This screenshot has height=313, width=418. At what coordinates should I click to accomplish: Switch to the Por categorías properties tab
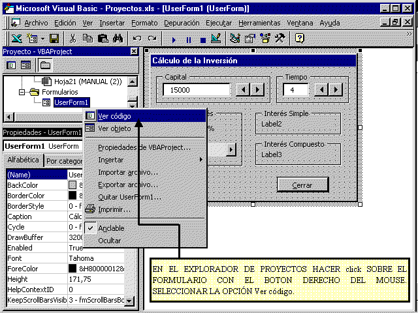pos(64,161)
